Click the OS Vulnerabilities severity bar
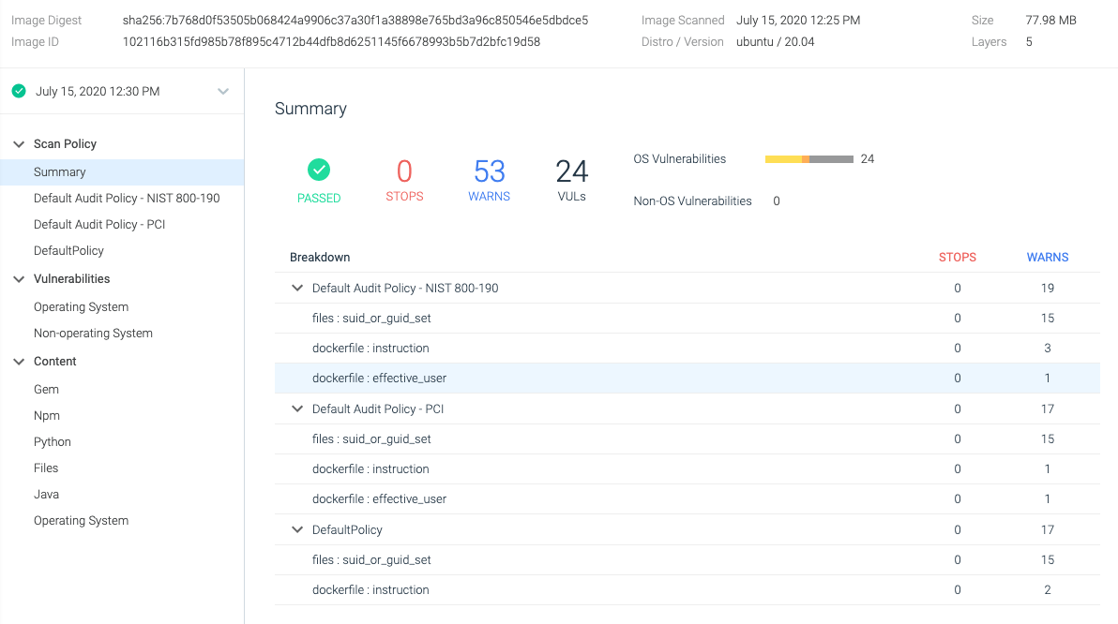This screenshot has width=1118, height=624. click(809, 159)
